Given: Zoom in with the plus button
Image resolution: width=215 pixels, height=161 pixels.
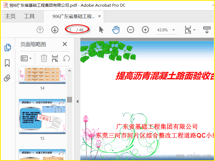Looking at the screenshot, I should coord(145,30).
